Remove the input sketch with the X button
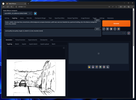 (64, 48)
